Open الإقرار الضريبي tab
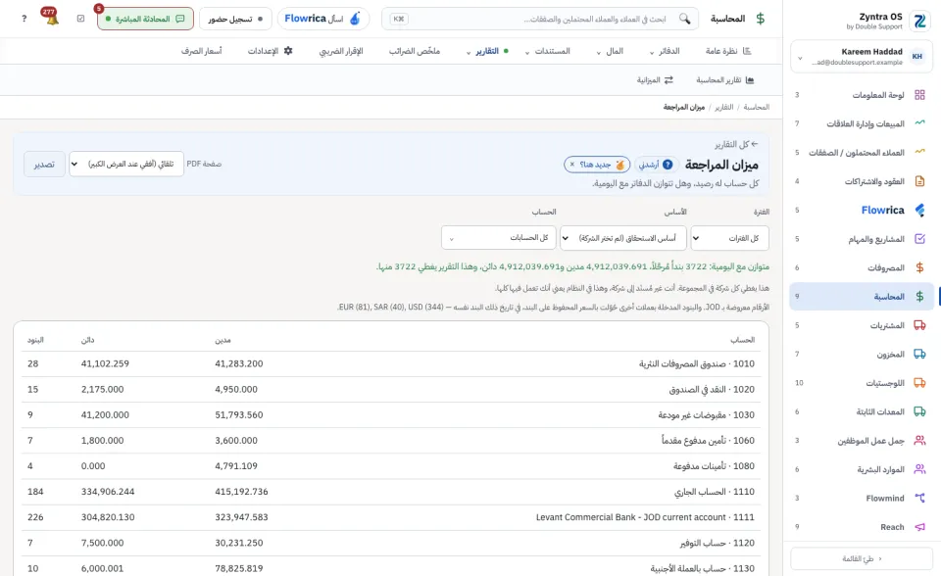 coord(341,51)
